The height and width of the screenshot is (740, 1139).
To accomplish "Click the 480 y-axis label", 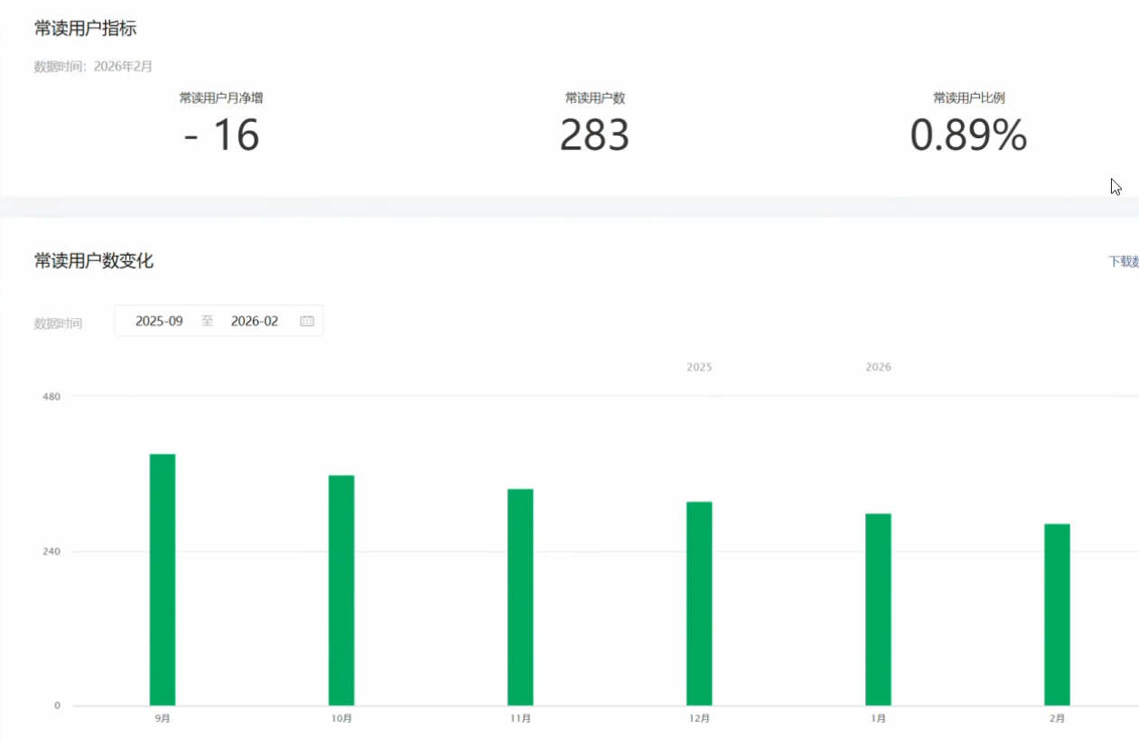I will click(51, 396).
